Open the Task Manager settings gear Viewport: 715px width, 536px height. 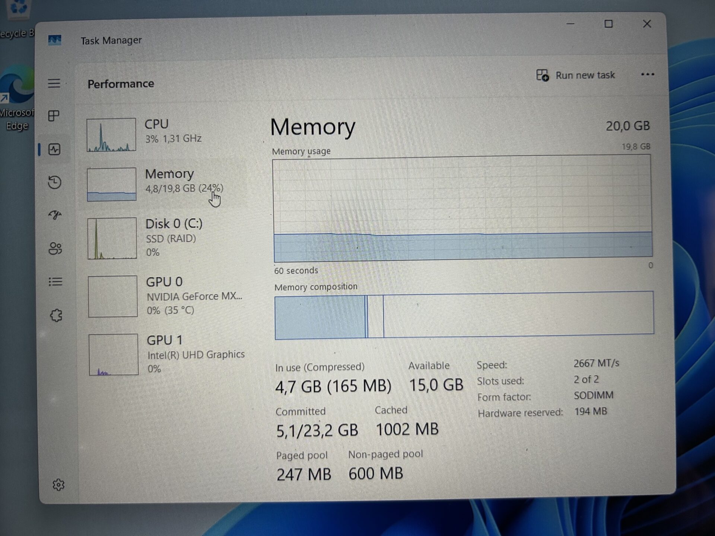tap(58, 485)
